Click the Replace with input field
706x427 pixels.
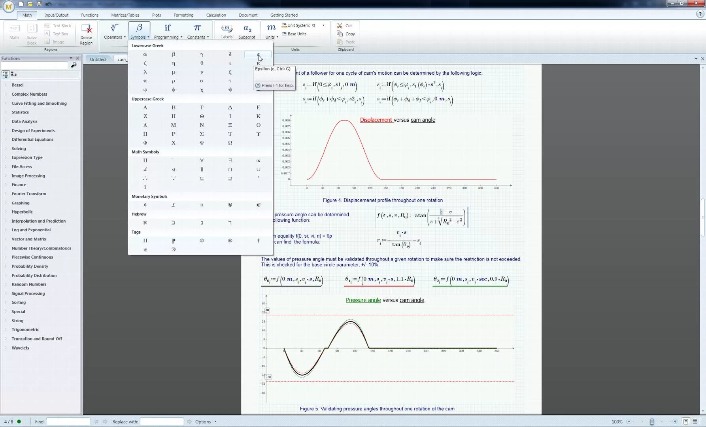click(162, 421)
